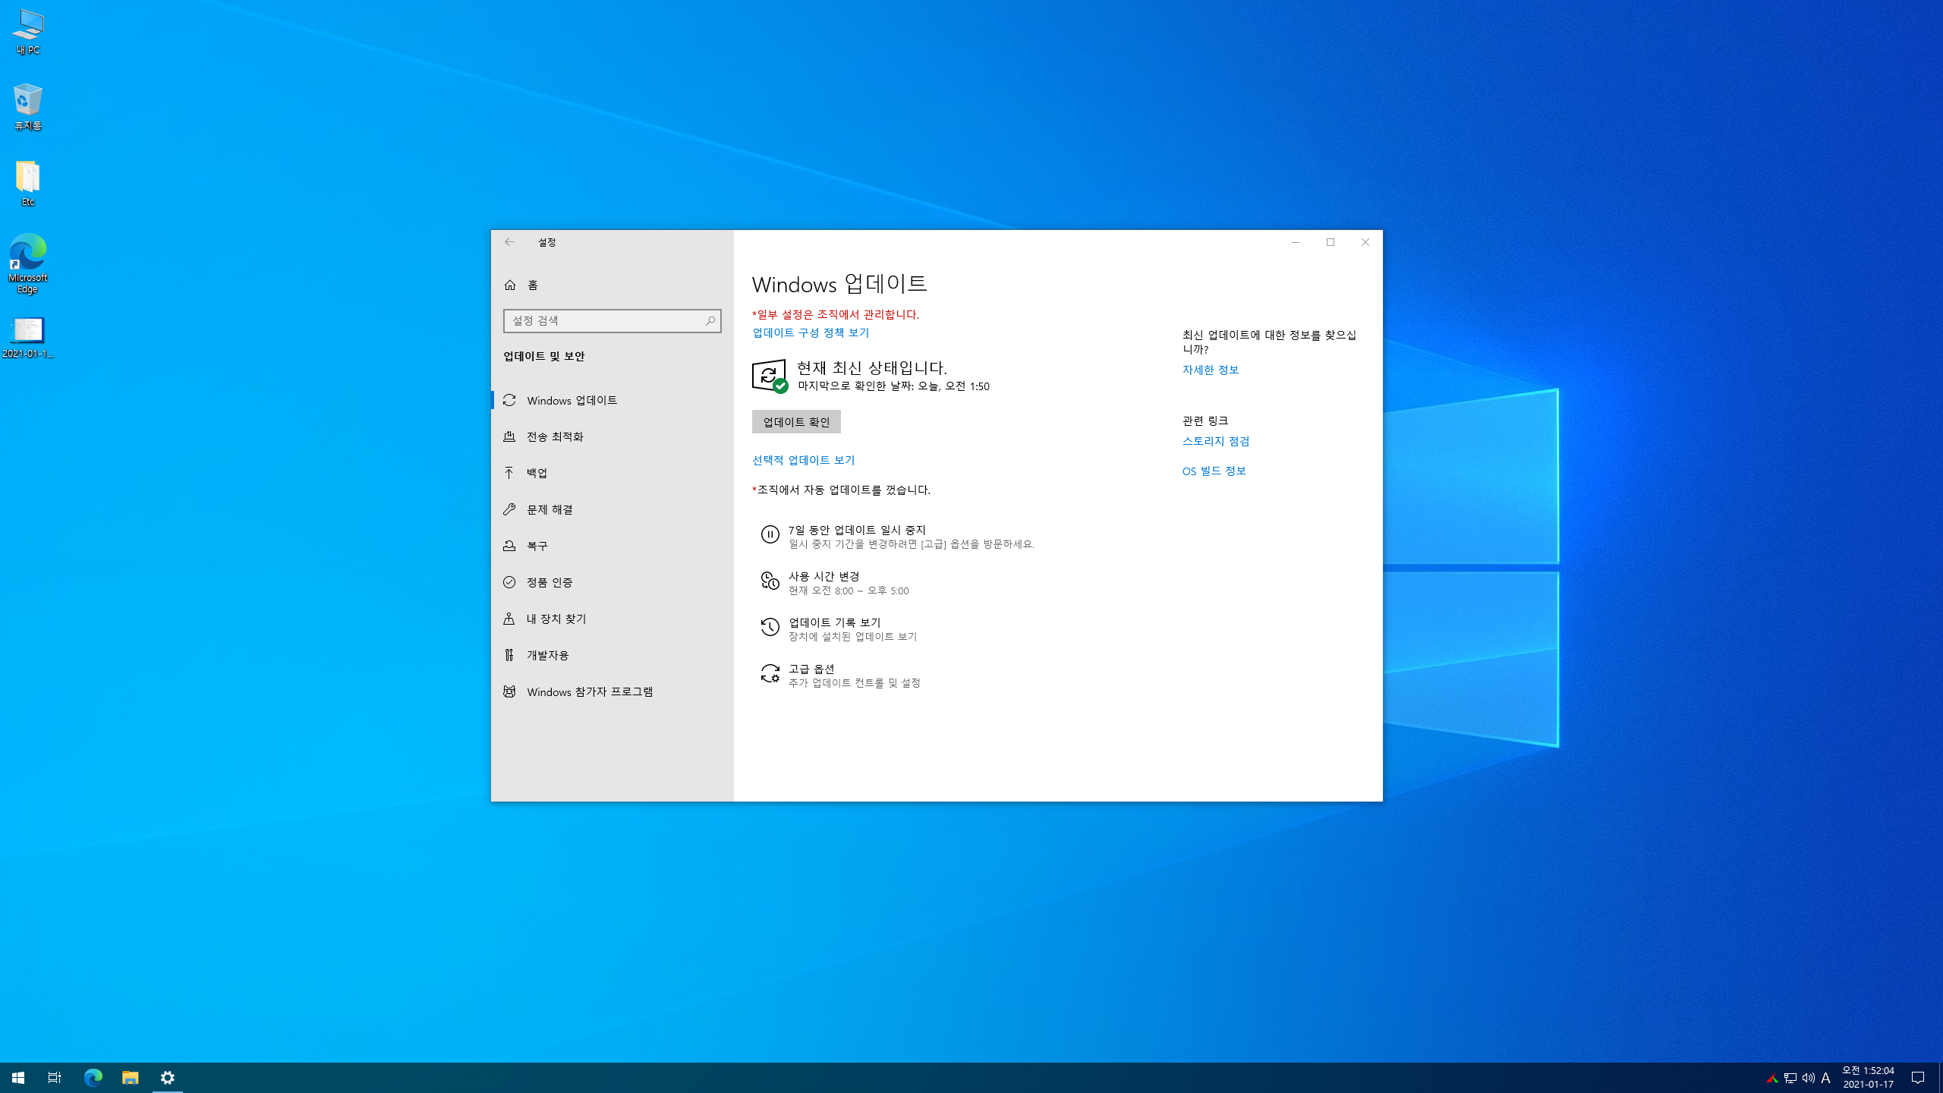This screenshot has height=1093, width=1943.
Task: Open the OS 빌드 정보 link
Action: pos(1214,471)
